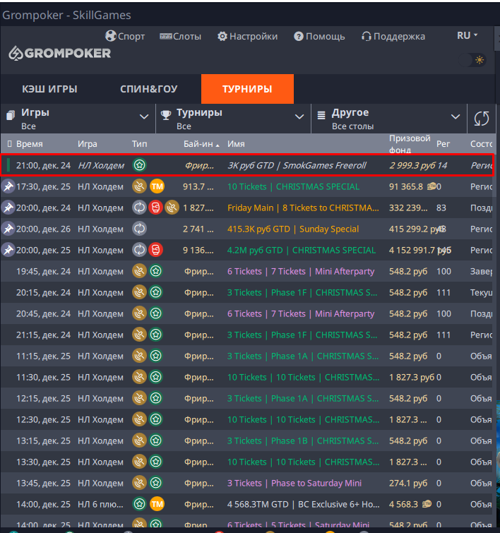
Task: Select the ТУРНИРЫ tab
Action: pos(247,89)
